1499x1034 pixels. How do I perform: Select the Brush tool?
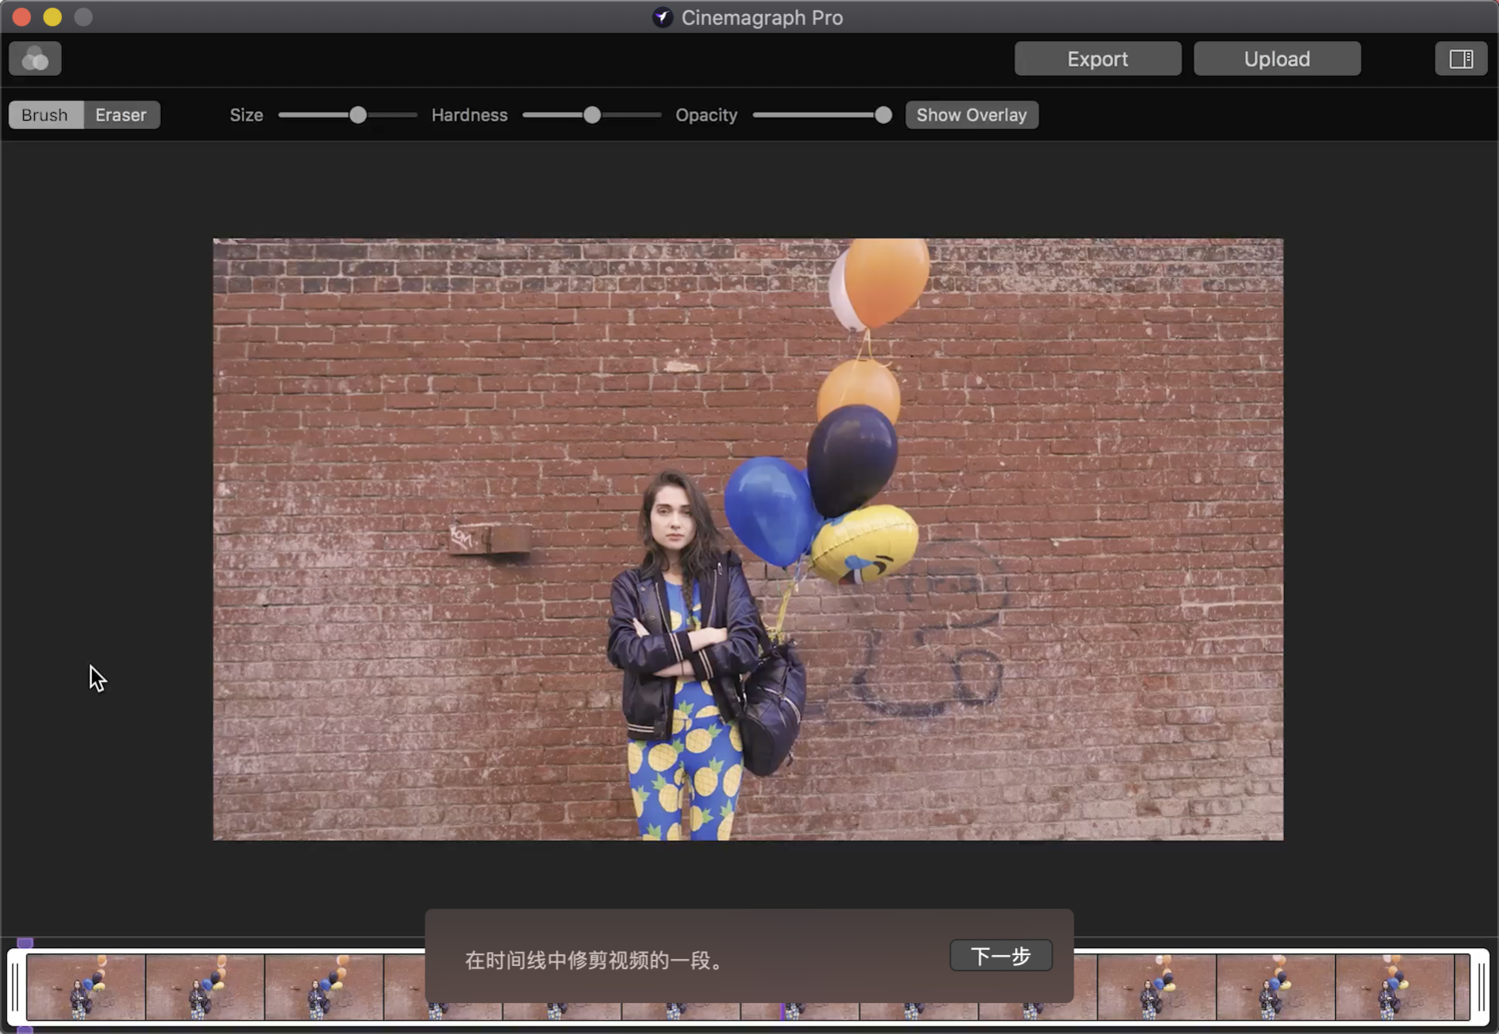click(x=44, y=114)
